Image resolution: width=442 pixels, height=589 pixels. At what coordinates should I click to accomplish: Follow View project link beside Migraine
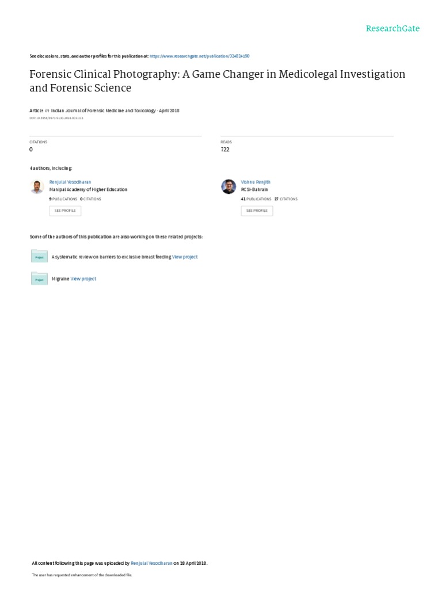click(83, 279)
